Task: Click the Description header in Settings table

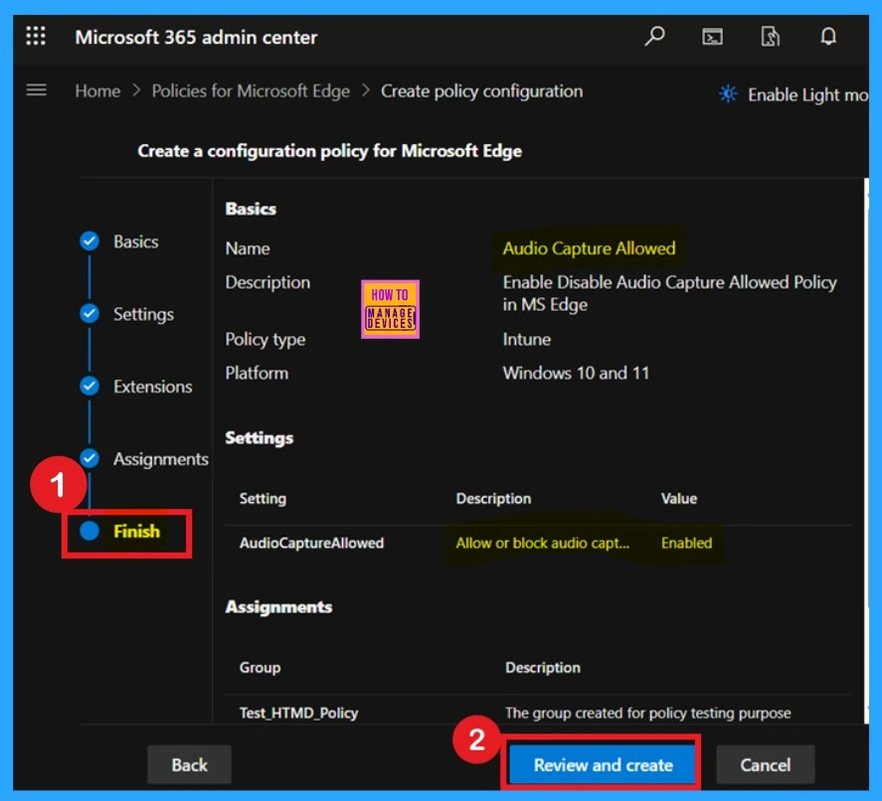Action: 493,499
